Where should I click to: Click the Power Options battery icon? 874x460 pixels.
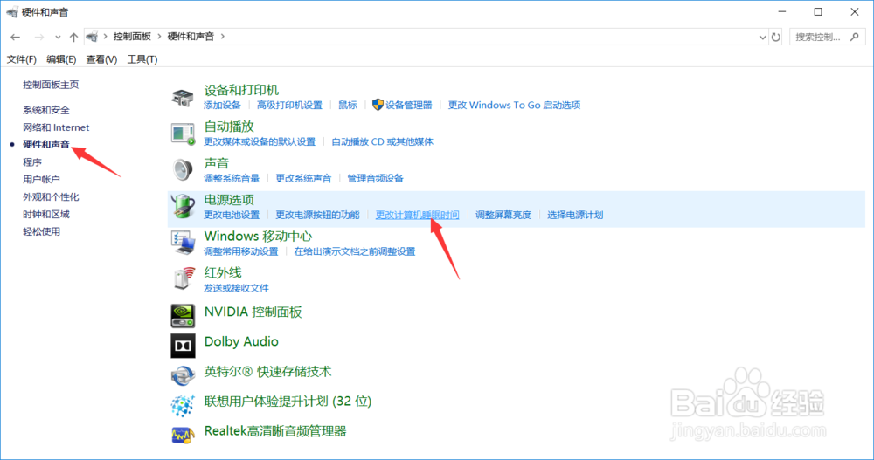tap(183, 207)
